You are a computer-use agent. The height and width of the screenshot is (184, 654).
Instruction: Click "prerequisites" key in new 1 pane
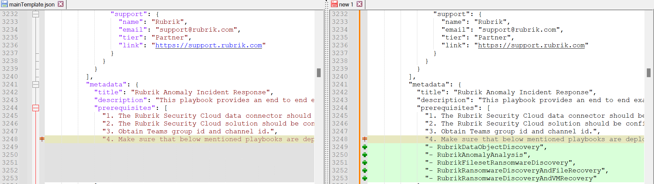(x=447, y=108)
